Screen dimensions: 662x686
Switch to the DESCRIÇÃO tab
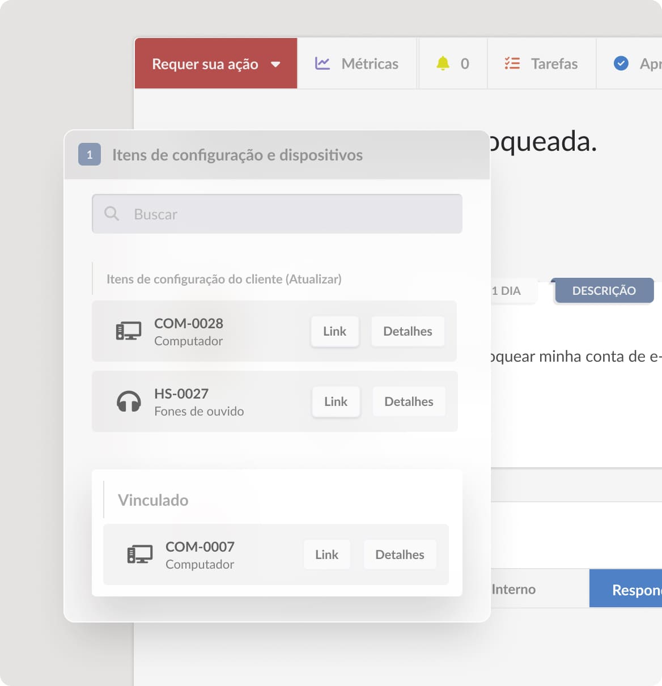[x=604, y=290]
